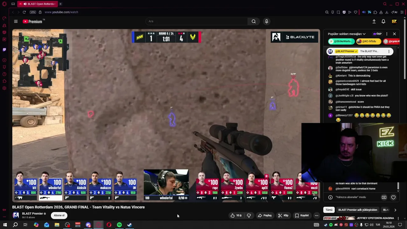Open the @KC-hf5du chip in chat
Screen dimensions: 407x229
point(369,41)
